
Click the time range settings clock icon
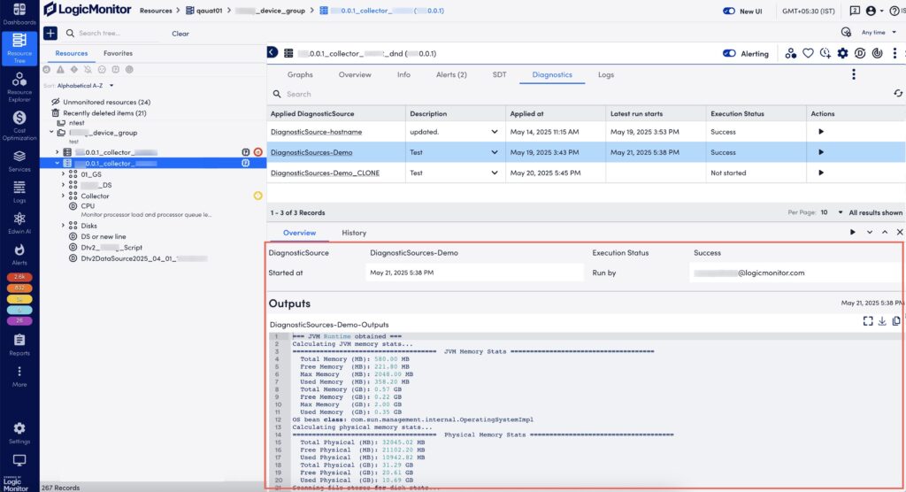point(846,33)
